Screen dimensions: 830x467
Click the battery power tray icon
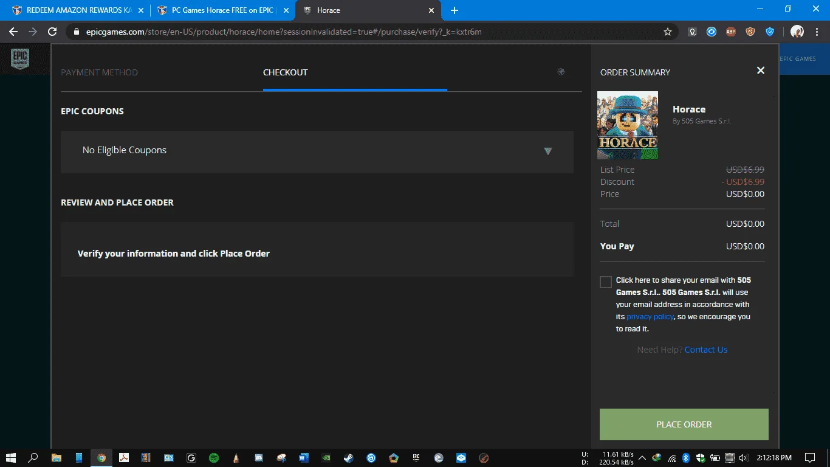pos(715,458)
